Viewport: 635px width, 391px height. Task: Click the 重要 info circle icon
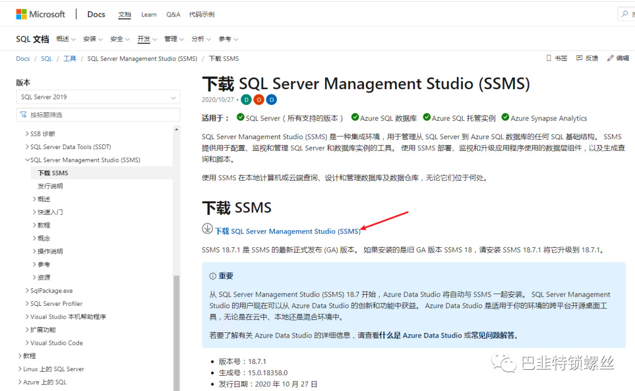click(213, 276)
